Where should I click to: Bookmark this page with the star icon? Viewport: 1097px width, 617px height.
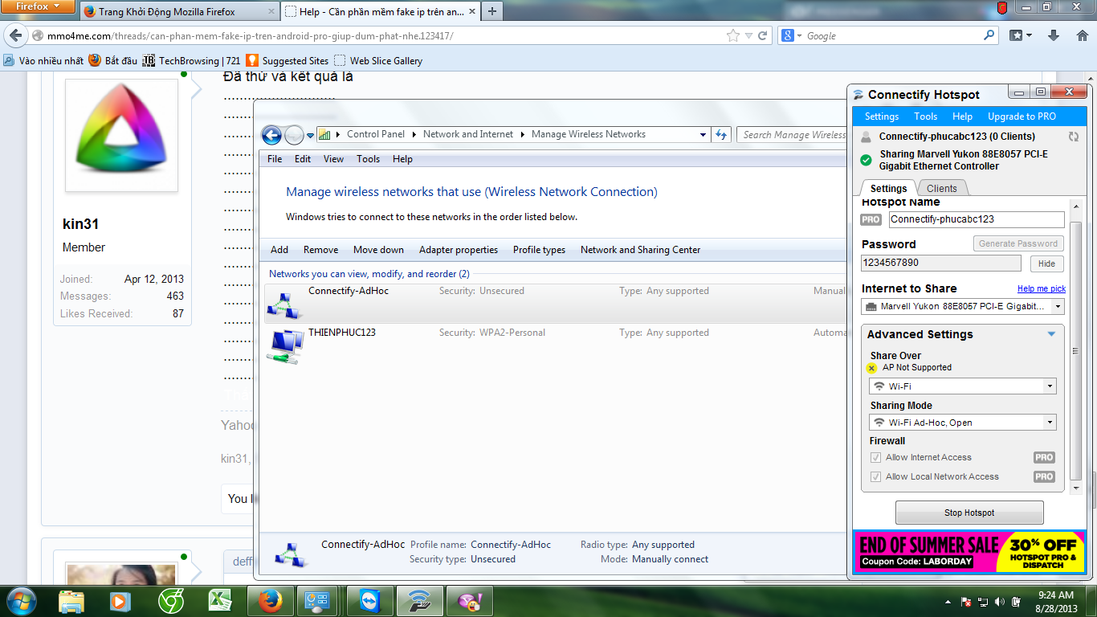click(x=732, y=36)
